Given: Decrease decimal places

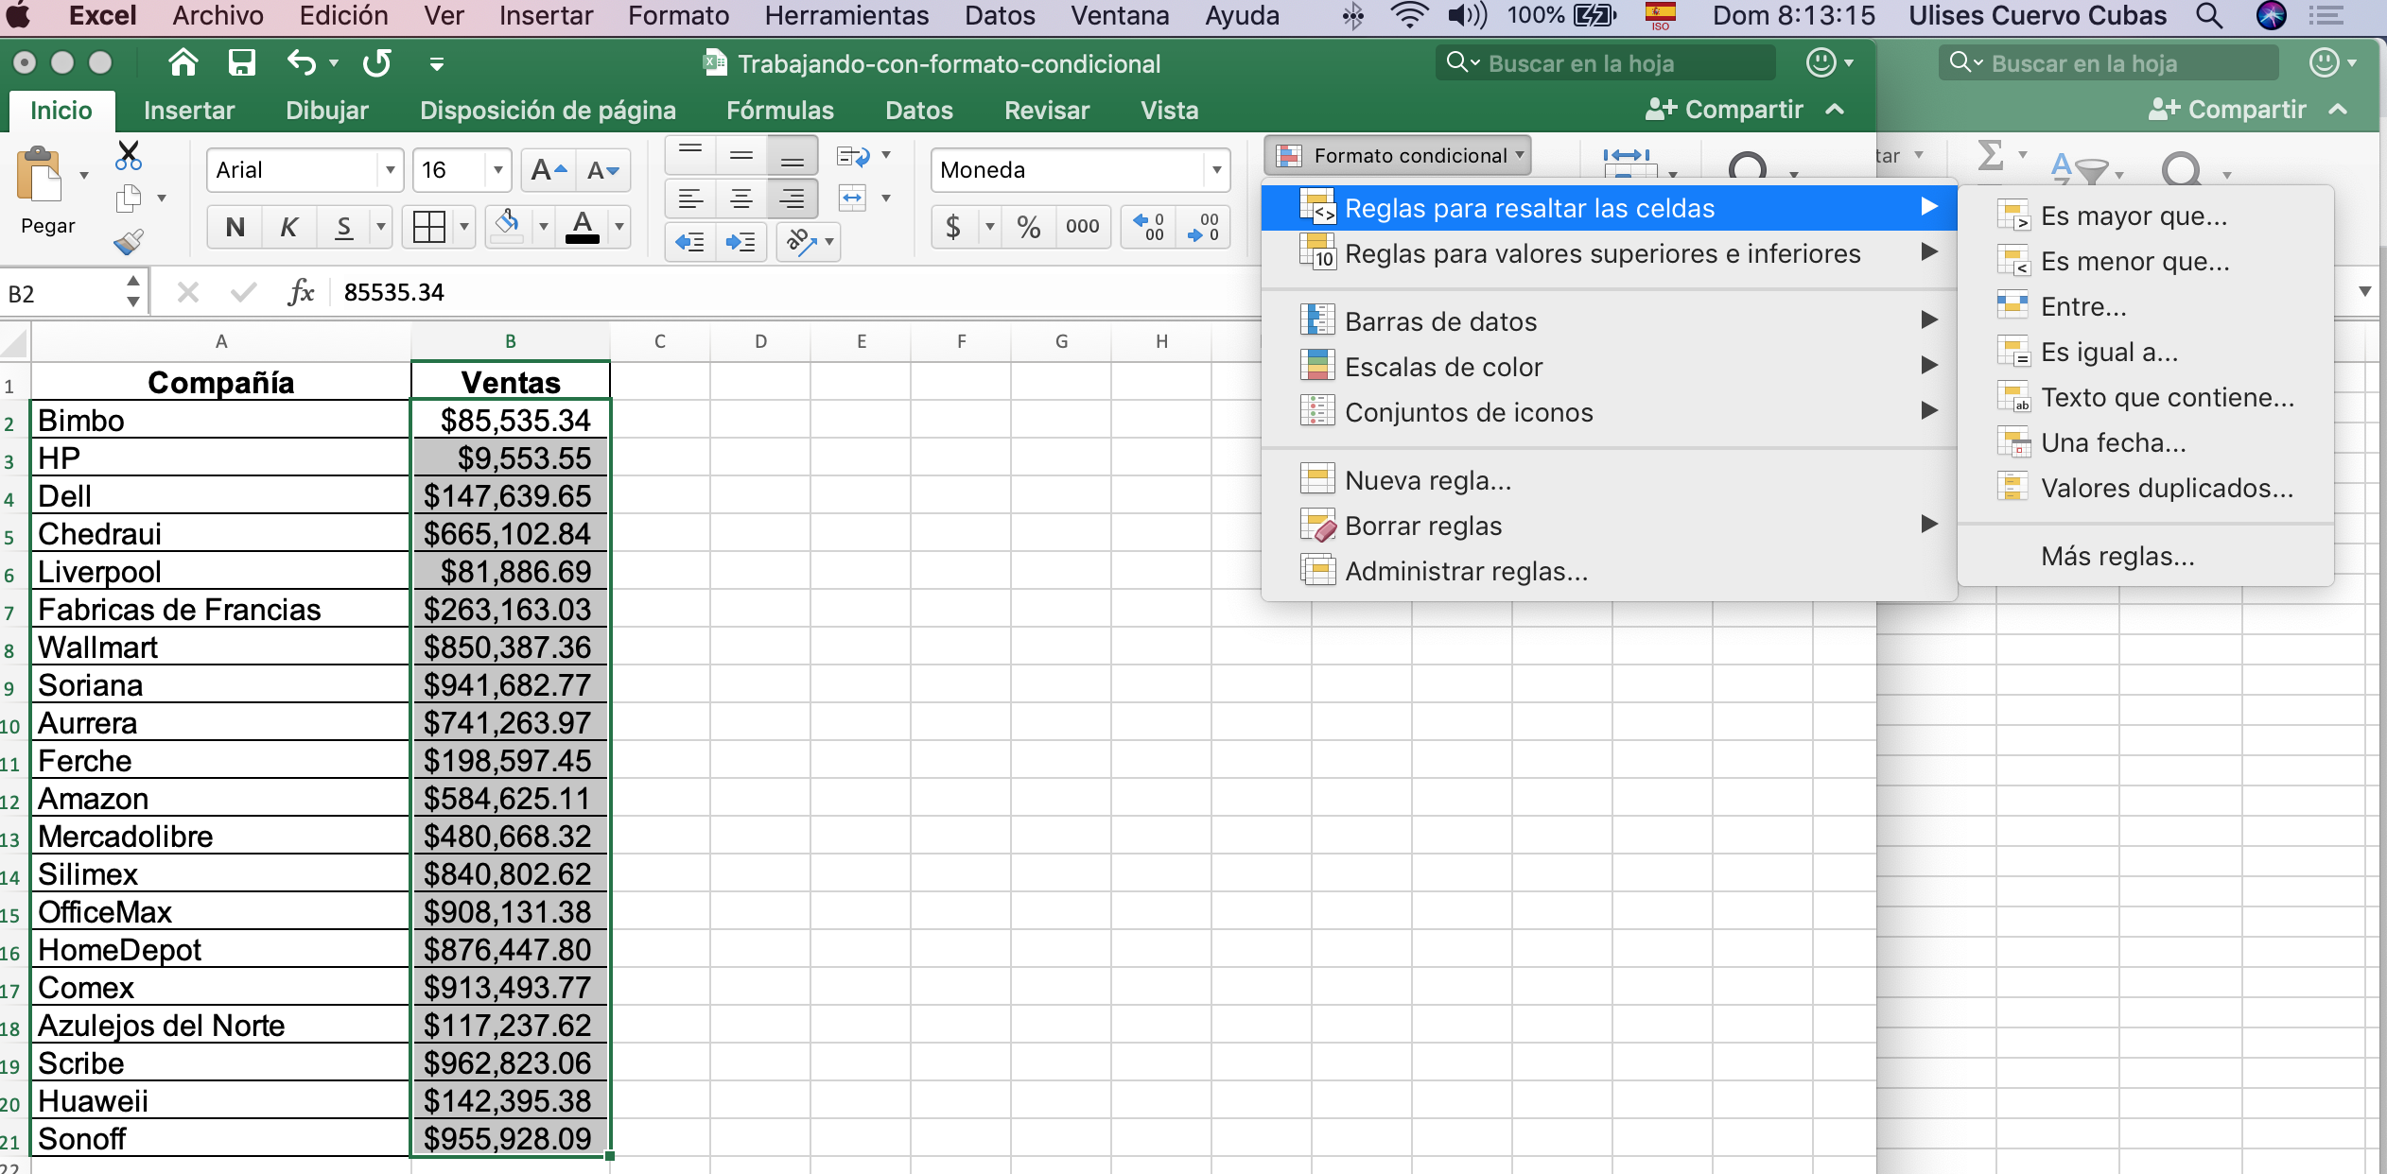Looking at the screenshot, I should coord(1203,227).
